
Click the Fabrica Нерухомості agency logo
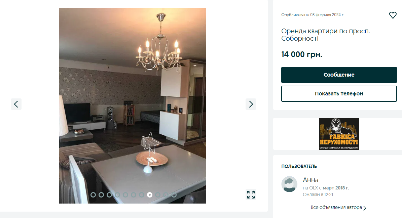tap(339, 134)
